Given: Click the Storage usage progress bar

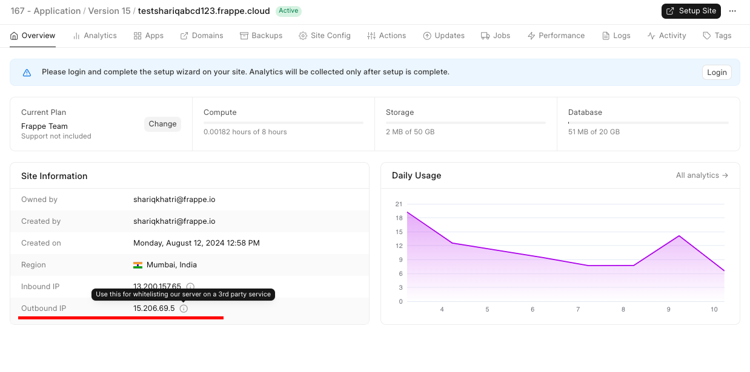Looking at the screenshot, I should pyautogui.click(x=465, y=123).
